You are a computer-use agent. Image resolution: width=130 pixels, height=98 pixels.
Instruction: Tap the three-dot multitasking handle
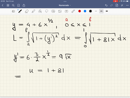65,1
